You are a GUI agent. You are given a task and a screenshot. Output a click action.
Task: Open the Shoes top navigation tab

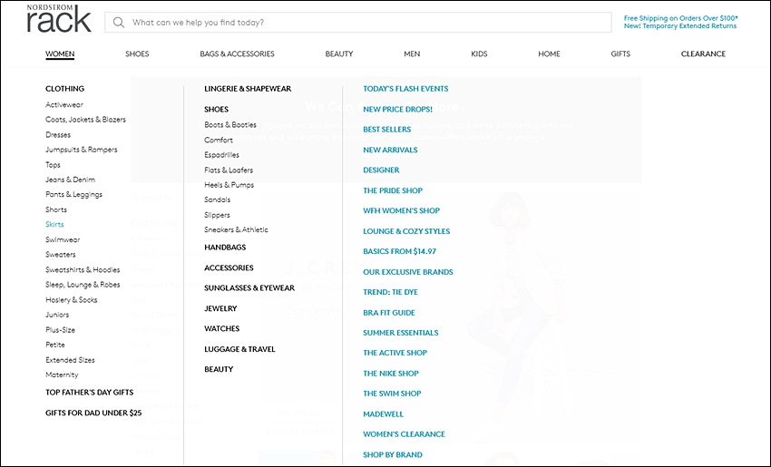(x=137, y=54)
